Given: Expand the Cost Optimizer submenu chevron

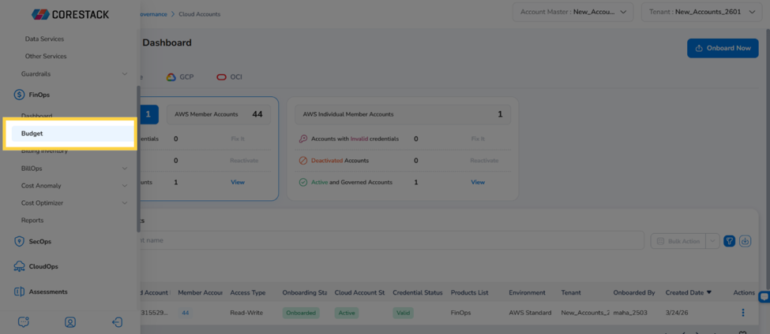Looking at the screenshot, I should [x=125, y=202].
